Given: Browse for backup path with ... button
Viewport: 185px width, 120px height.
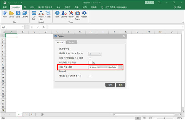Looking at the screenshot, I should tap(120, 67).
